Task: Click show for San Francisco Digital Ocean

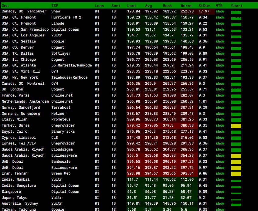Action: (x=220, y=29)
